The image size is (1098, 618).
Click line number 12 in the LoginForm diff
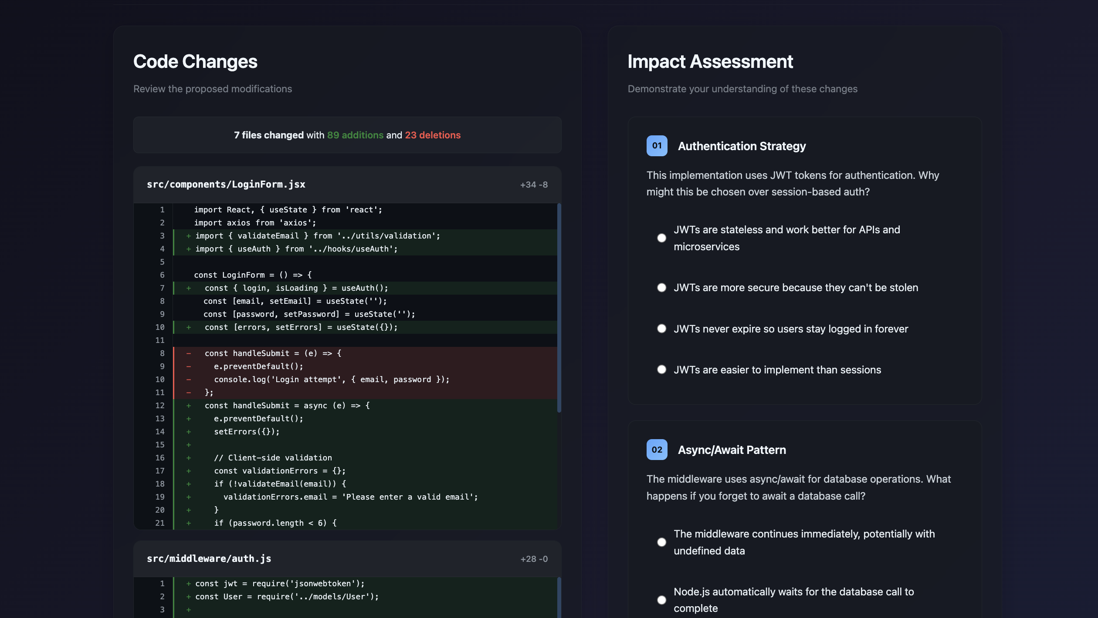point(160,405)
